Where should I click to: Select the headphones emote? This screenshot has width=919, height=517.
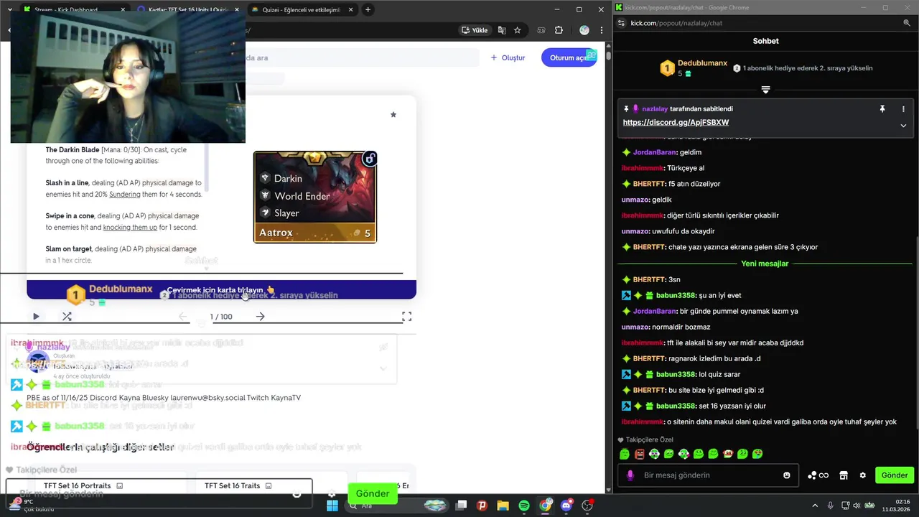click(x=654, y=454)
